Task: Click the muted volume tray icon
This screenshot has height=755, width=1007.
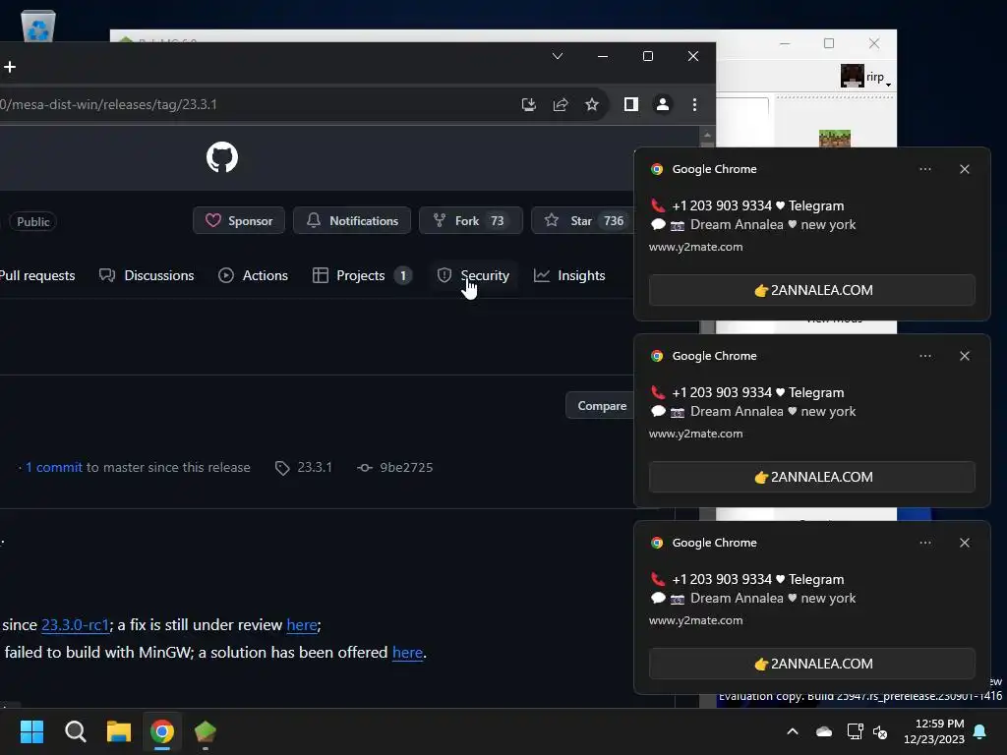Action: tap(880, 731)
